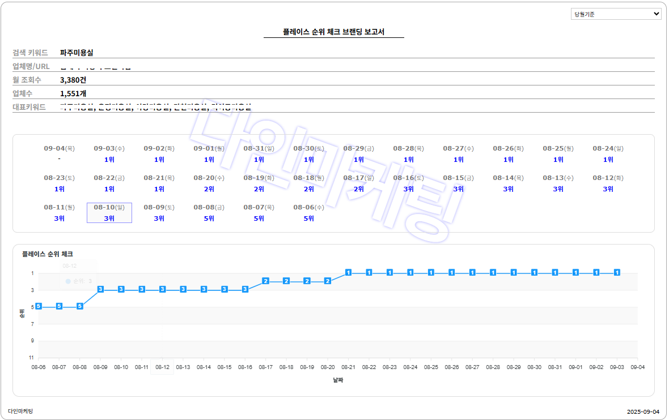Viewport: 669px width, 420px height.
Task: Choose the 09-04(목) cell with no rank
Action: point(60,154)
